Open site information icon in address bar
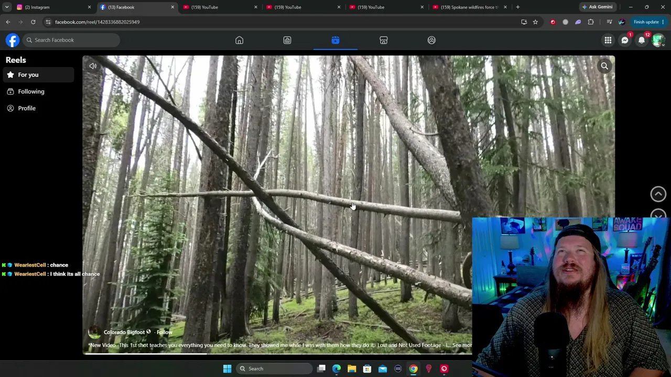The height and width of the screenshot is (377, 671). [48, 22]
